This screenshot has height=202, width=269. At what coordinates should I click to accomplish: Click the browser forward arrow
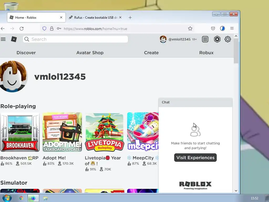coord(12,28)
